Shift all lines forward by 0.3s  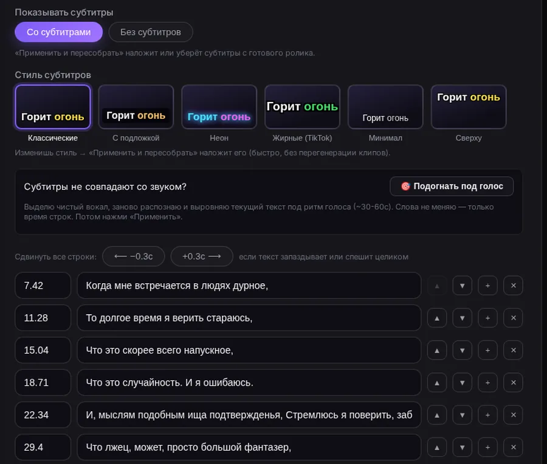[x=202, y=257]
